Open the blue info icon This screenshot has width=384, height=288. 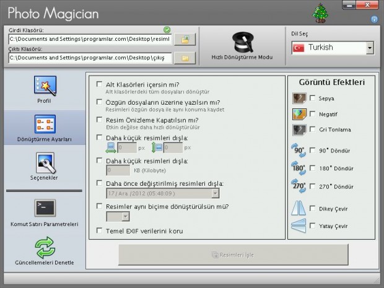[374, 19]
